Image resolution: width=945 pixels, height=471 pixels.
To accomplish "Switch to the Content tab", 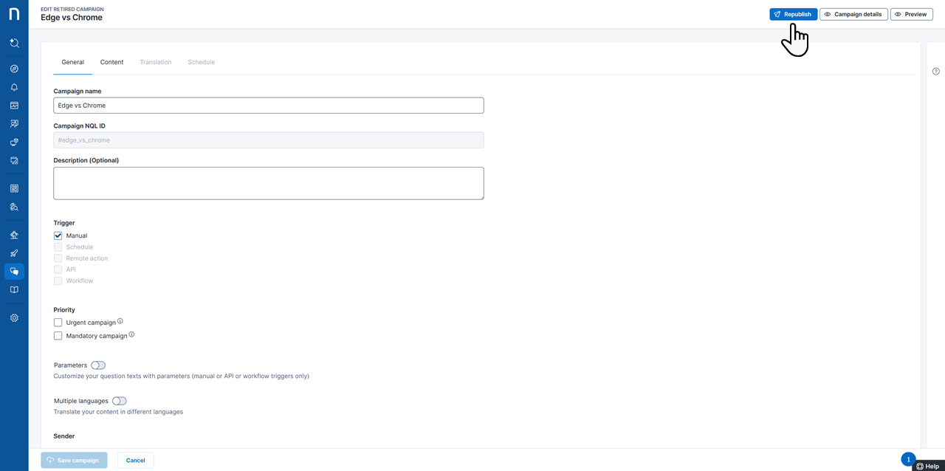I will click(x=111, y=62).
